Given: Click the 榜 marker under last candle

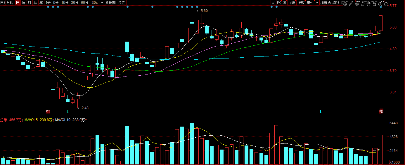Looking at the screenshot, I should tap(381, 111).
